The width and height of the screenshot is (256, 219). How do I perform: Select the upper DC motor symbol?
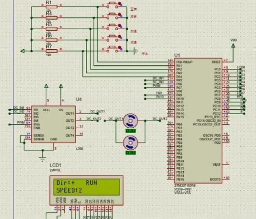click(x=130, y=120)
